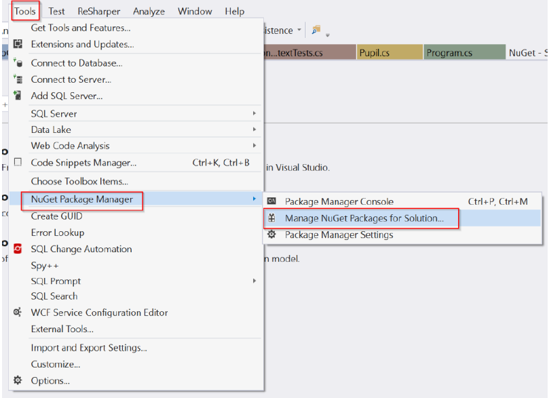Click the Package Manager Console icon
549x398 pixels.
[x=271, y=201]
